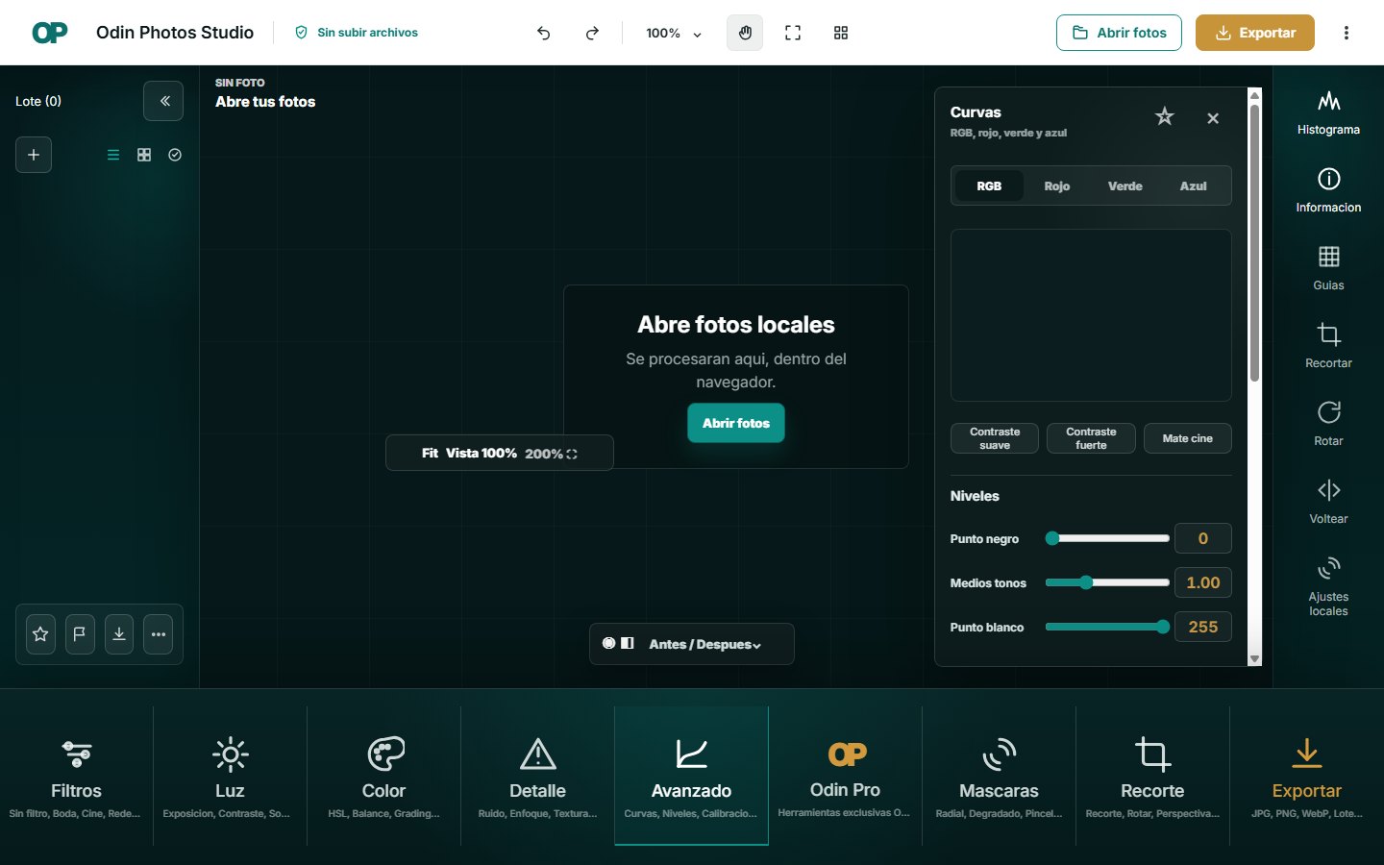Adjust the Medios tonos slider
The image size is (1384, 865).
(1107, 582)
